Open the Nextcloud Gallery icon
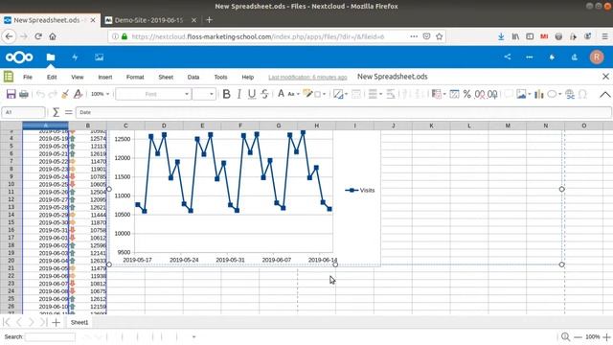 point(99,57)
